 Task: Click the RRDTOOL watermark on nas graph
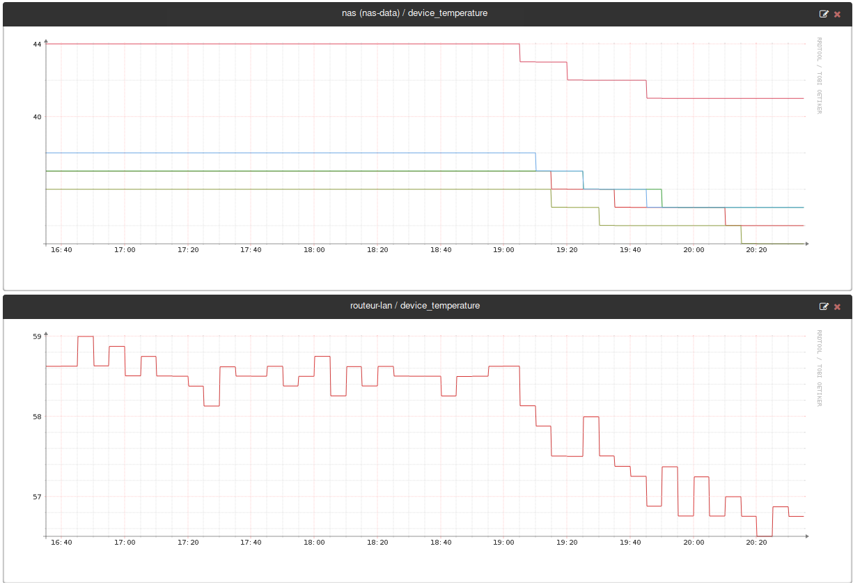pos(819,75)
